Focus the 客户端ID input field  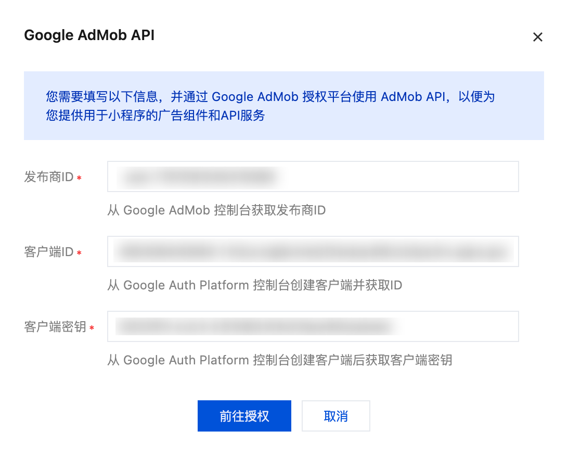[313, 251]
